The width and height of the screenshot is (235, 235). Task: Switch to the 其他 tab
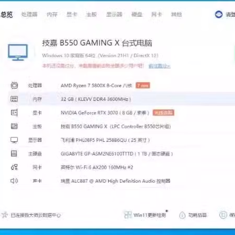(176, 15)
